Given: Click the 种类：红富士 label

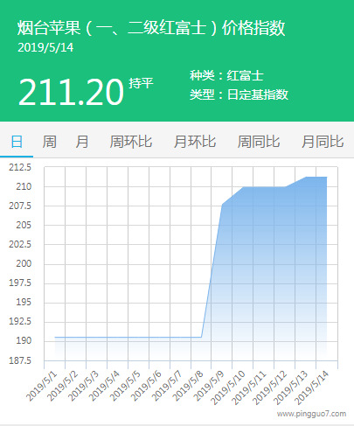Looking at the screenshot, I should tap(226, 75).
